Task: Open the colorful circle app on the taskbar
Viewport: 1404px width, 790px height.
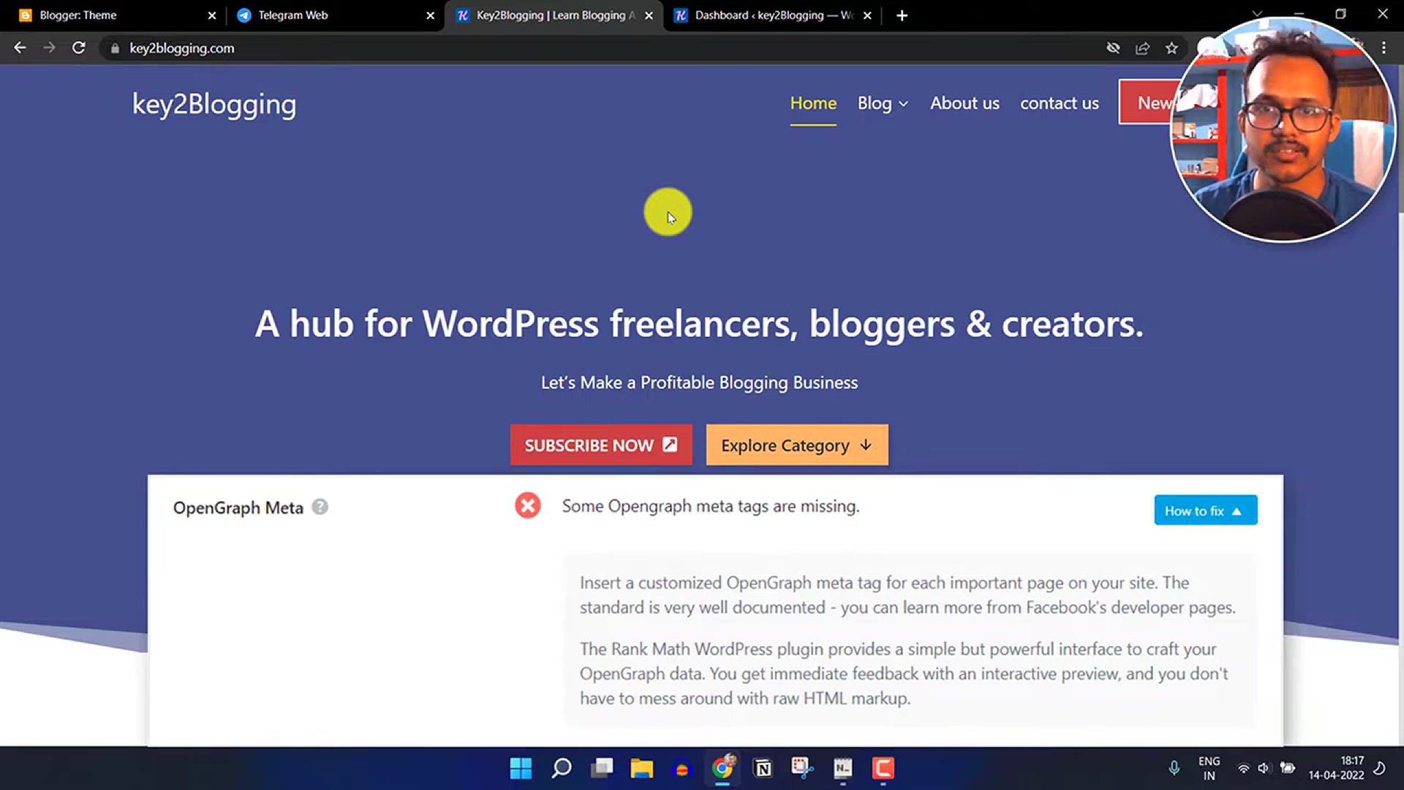Action: pyautogui.click(x=682, y=769)
